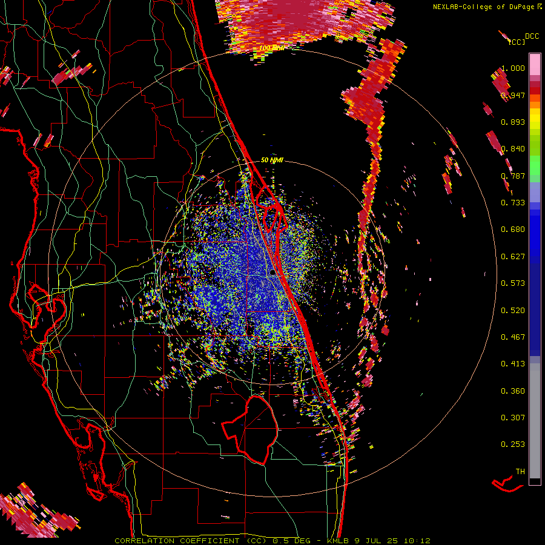
Task: Click the CORRELATION COEFFICIENT caption at the bottom
Action: click(272, 541)
